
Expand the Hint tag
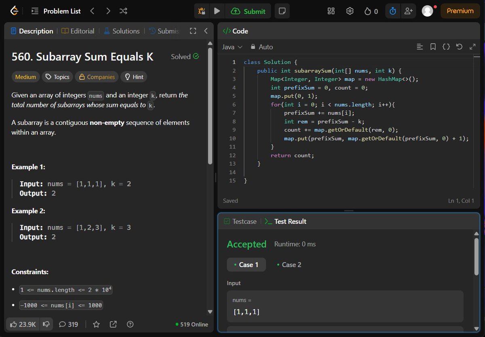(x=134, y=77)
